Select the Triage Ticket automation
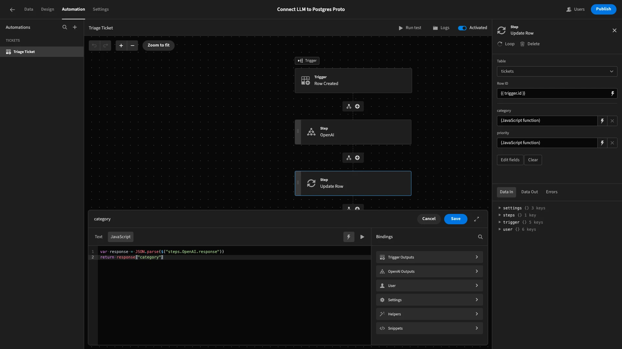The width and height of the screenshot is (622, 349). point(42,52)
